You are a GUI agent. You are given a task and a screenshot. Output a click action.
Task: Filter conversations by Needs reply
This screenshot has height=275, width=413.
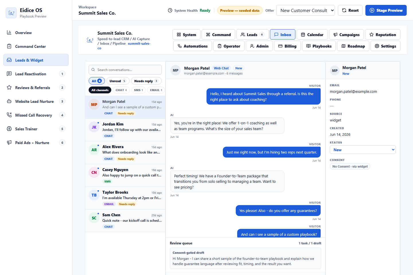[146, 81]
